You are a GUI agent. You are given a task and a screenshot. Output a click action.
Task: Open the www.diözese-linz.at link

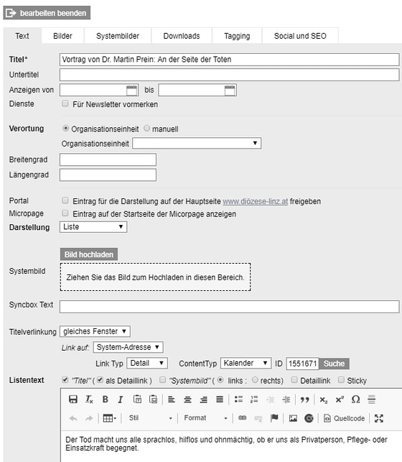pyautogui.click(x=255, y=201)
